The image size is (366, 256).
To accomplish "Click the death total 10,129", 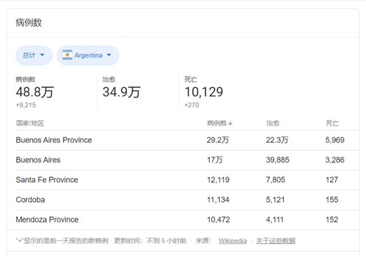I will point(204,92).
